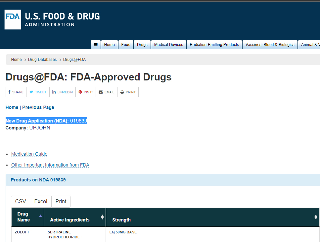Open the hamburger navigation menu
Image resolution: width=320 pixels, height=242 pixels.
(96, 45)
